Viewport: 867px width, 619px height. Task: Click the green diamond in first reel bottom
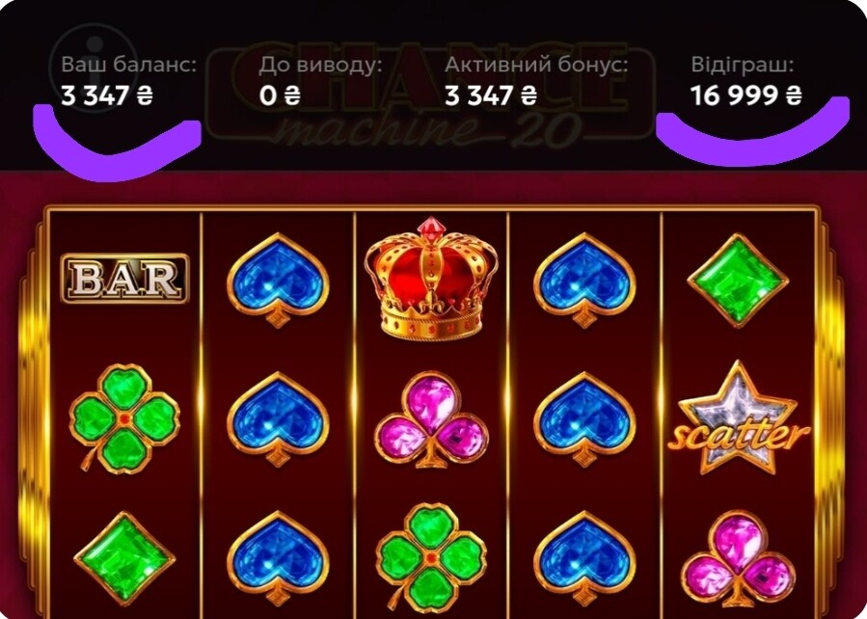click(x=125, y=558)
